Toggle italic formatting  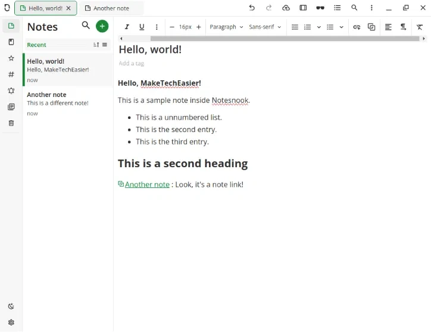(x=127, y=27)
